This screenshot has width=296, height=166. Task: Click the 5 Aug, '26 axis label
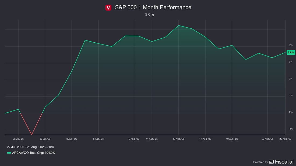[98, 139]
